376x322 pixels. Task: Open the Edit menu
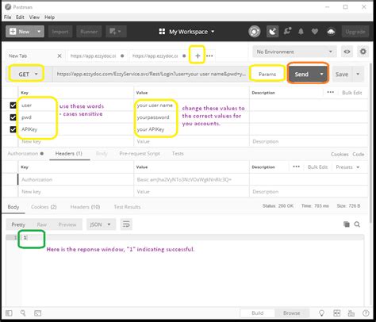(x=20, y=17)
